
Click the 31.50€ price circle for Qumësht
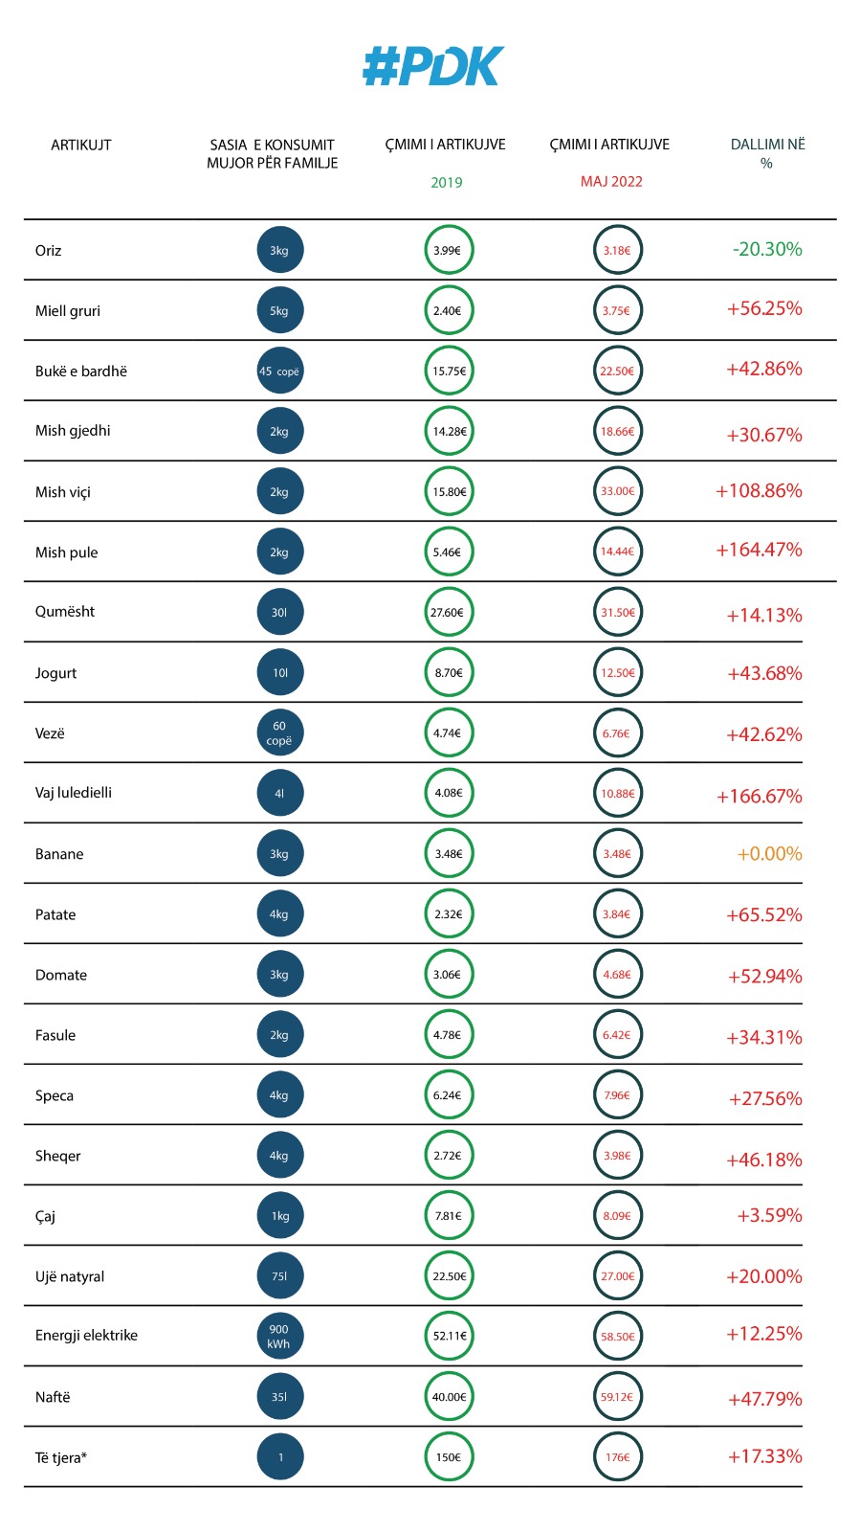point(617,613)
